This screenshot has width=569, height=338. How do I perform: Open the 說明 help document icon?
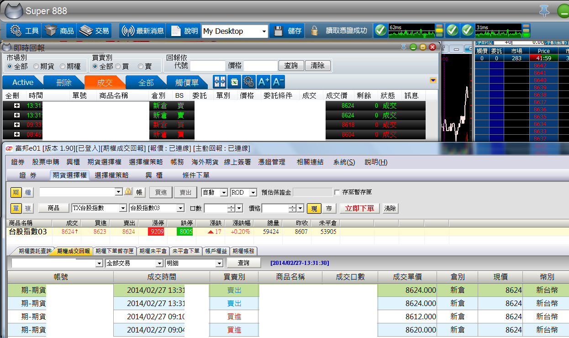point(183,31)
